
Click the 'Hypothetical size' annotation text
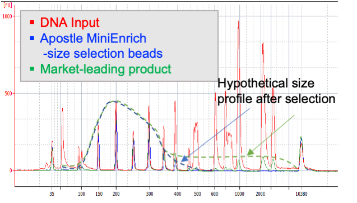tap(266, 84)
